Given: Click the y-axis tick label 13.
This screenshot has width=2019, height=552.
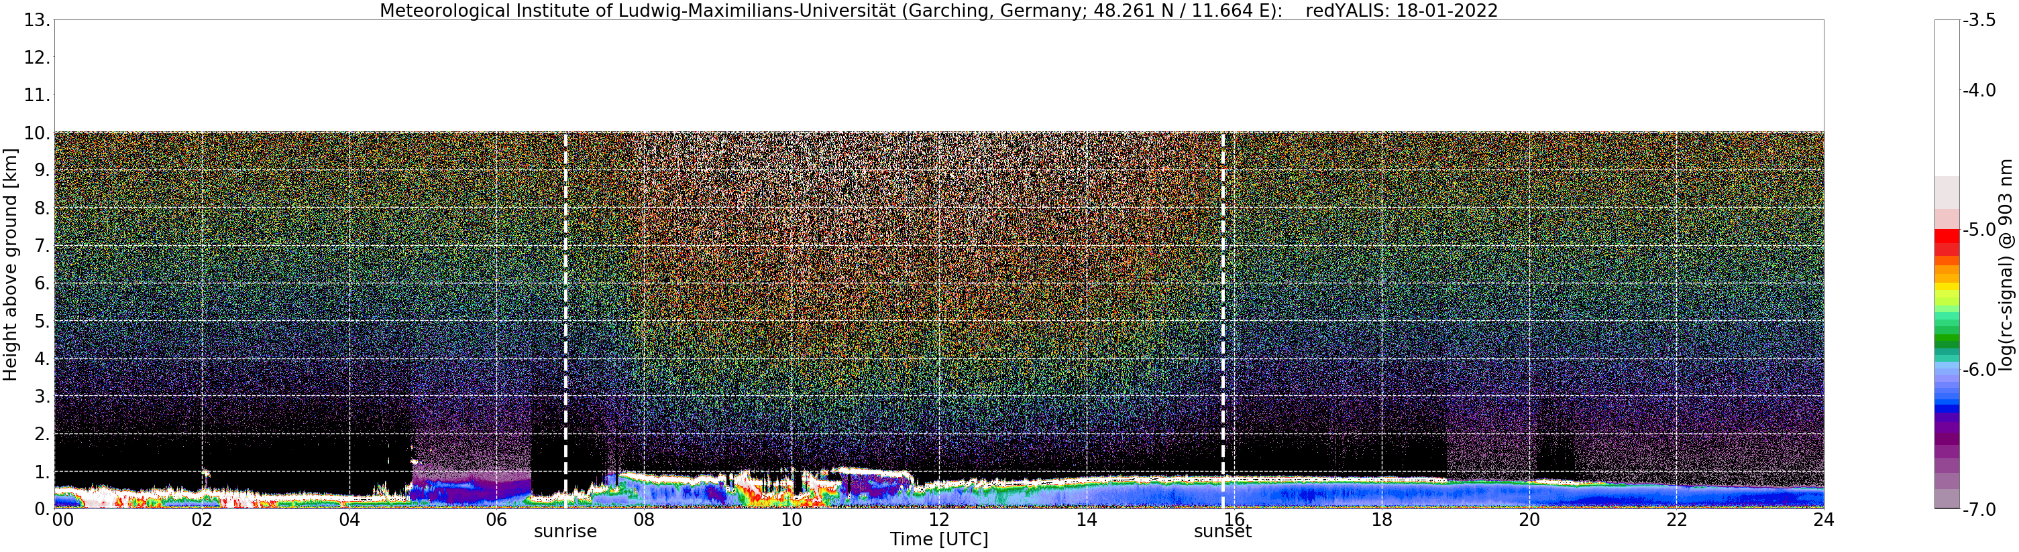Looking at the screenshot, I should click(x=37, y=20).
